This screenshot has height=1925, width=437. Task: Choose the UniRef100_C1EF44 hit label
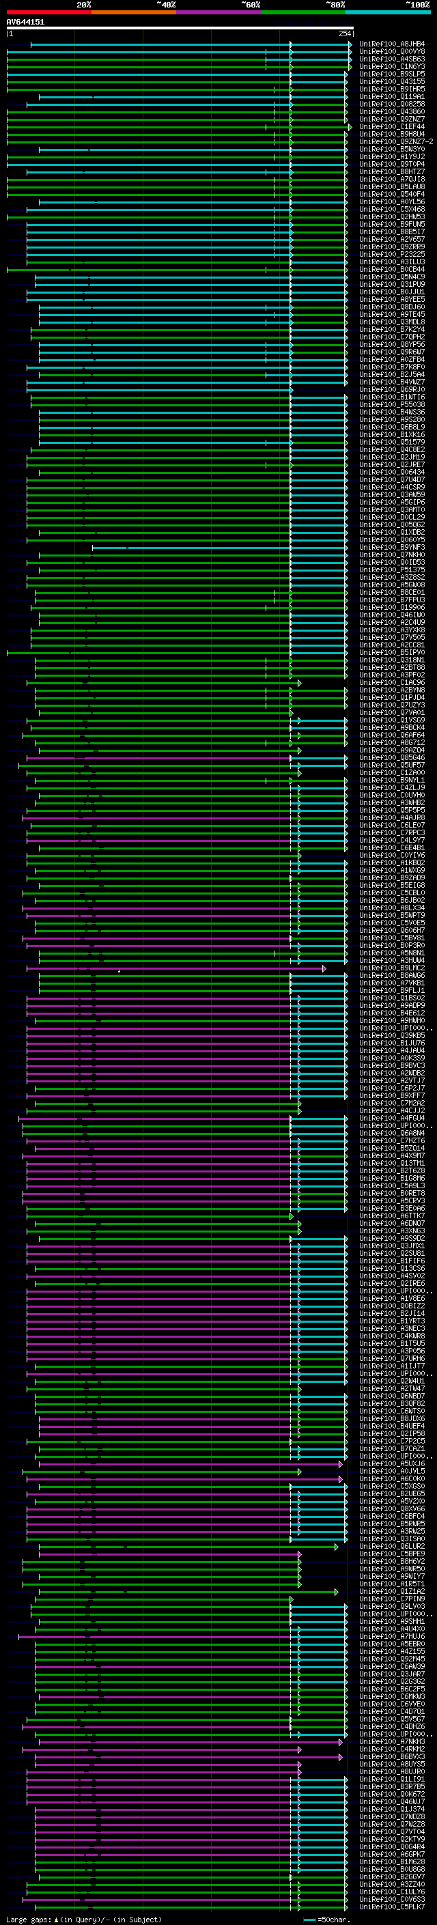tap(392, 127)
